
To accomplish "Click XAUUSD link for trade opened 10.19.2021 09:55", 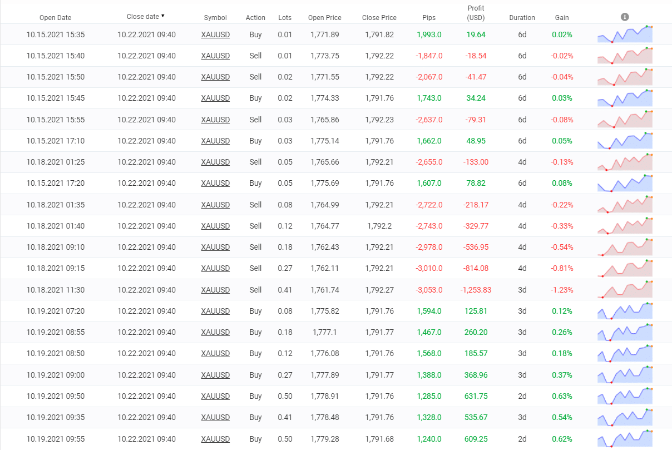I will pyautogui.click(x=215, y=439).
